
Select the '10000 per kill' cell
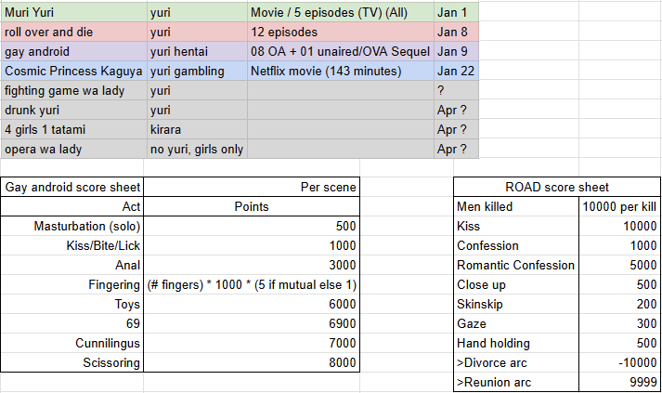click(x=619, y=206)
